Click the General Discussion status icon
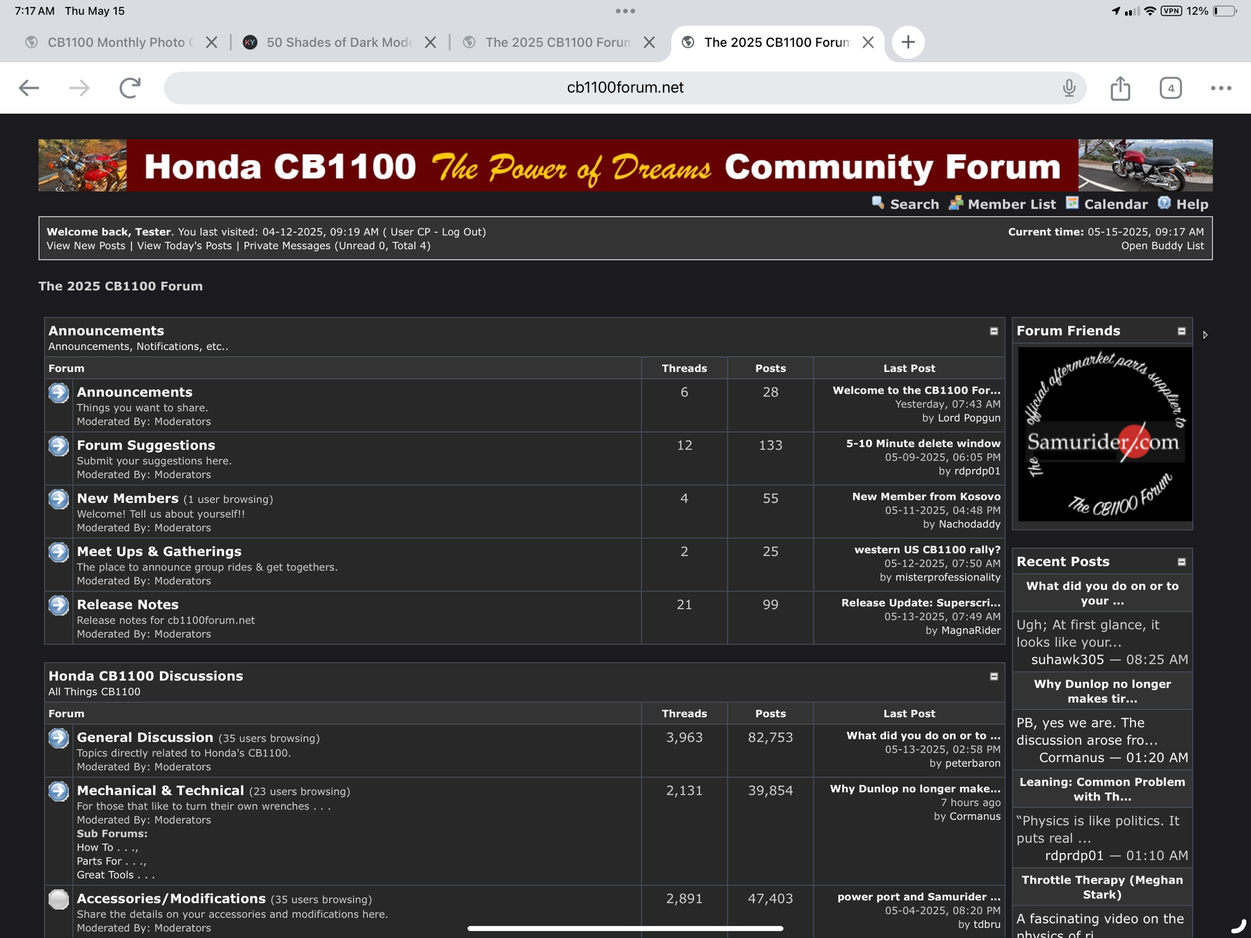This screenshot has width=1251, height=938. [59, 738]
